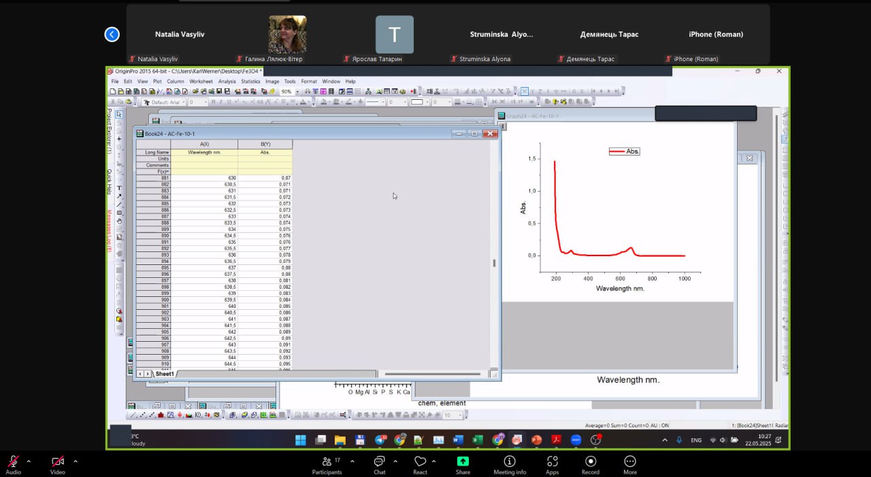Image resolution: width=871 pixels, height=477 pixels.
Task: Open Zoom Reactions
Action: click(x=421, y=465)
